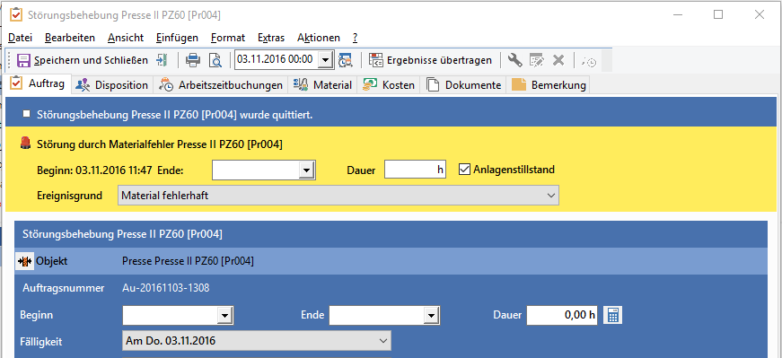
Task: Click the edit form pencil icon in the toolbar
Action: point(537,60)
